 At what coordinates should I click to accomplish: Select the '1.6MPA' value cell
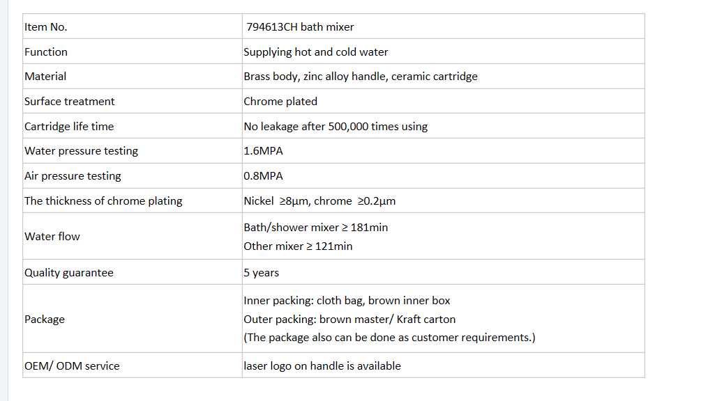pos(263,151)
